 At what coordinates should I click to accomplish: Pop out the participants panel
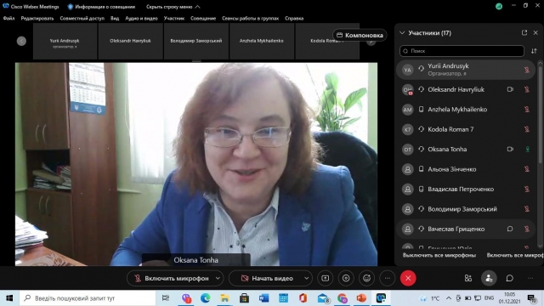524,32
